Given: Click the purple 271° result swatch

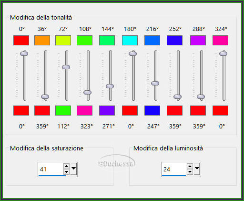Looking at the screenshot, I should (x=107, y=110).
